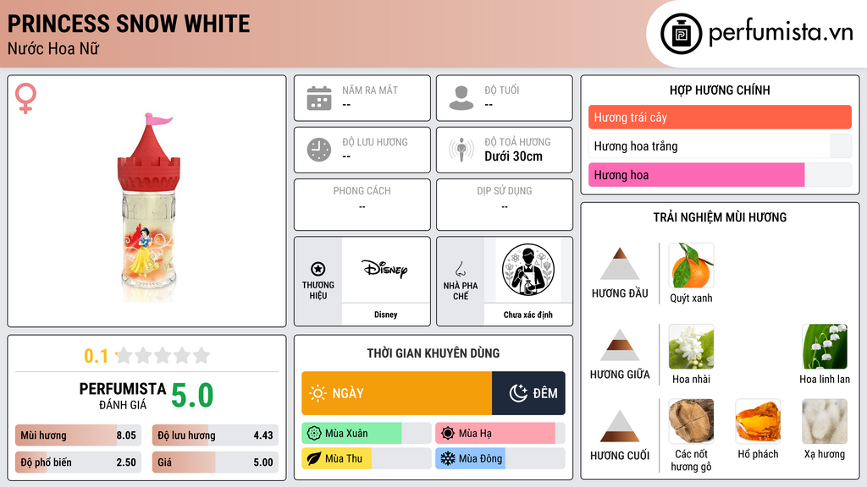Click the PRINCESS SNOW WHITE title
Screen dimensions: 867x487
coord(129,25)
